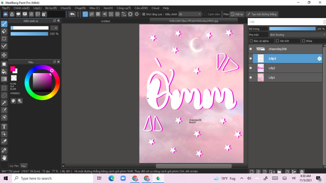Open Microsoft Edge from the taskbar
Viewport: 326px width, 183px height.
click(111, 178)
